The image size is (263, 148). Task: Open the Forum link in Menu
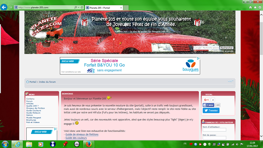(30, 101)
